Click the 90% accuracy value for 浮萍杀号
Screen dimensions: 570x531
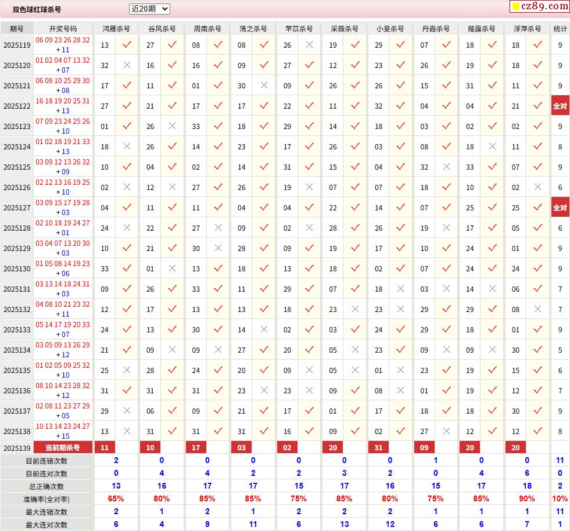tap(526, 498)
